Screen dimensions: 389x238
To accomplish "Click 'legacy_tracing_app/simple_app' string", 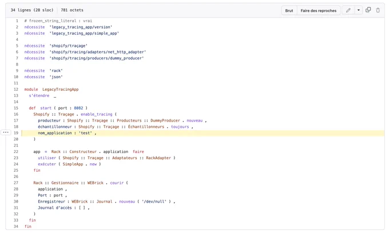I will click(x=84, y=33).
